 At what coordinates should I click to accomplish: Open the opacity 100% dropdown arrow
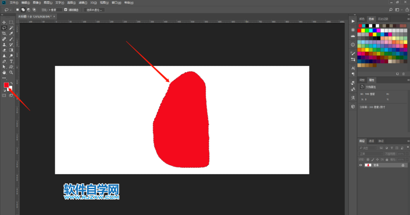tap(407, 154)
